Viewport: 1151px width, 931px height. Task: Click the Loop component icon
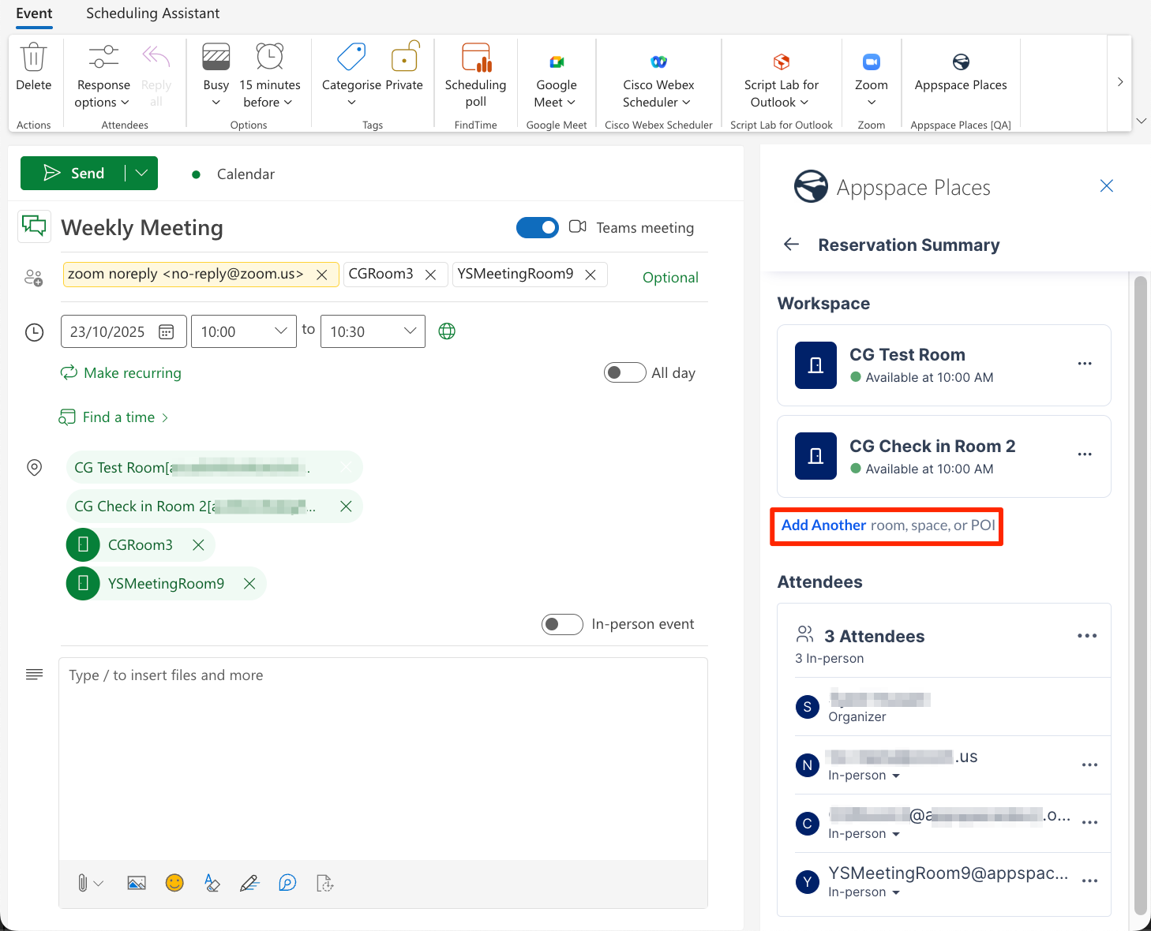(287, 883)
